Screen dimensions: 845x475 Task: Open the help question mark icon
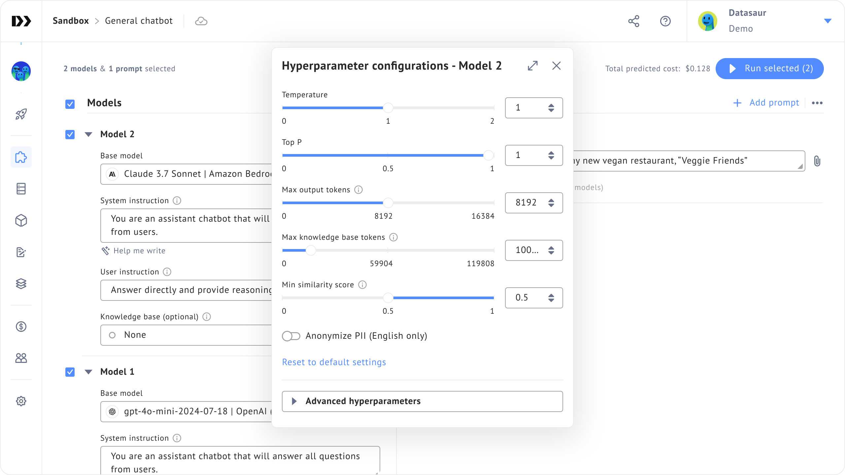665,21
